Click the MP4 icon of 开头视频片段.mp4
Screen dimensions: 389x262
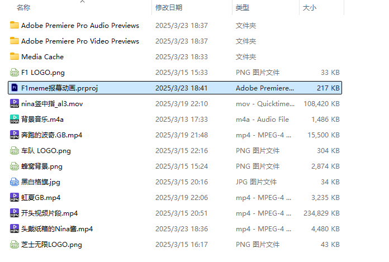click(15, 213)
